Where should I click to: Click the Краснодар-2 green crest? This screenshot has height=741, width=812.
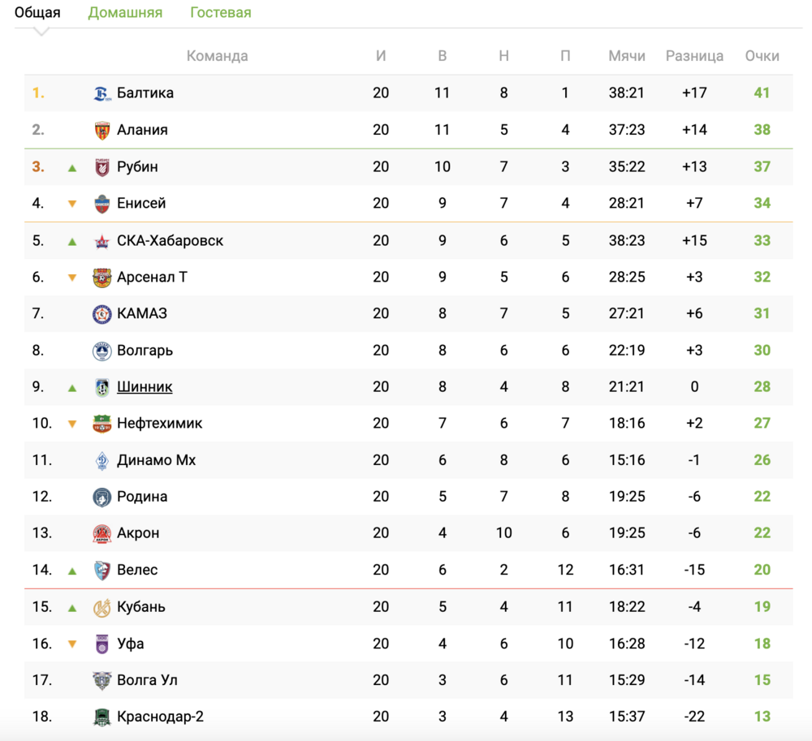tap(102, 717)
